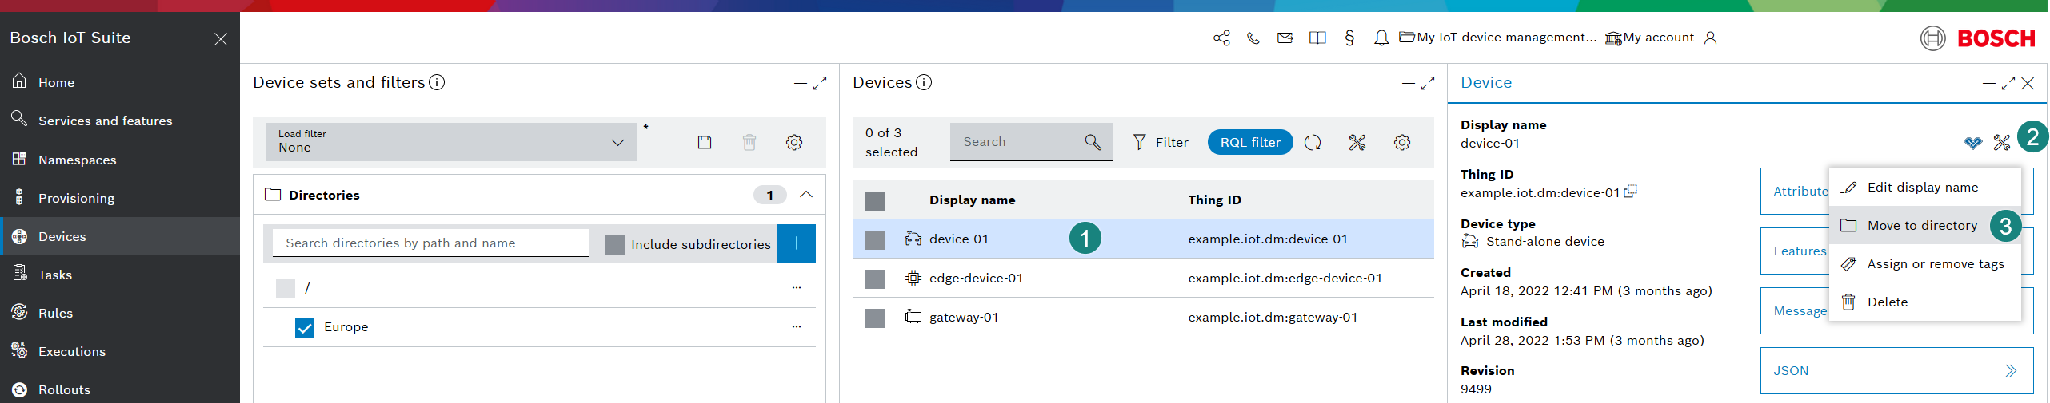Click the user profile icon
This screenshot has height=403, width=2050.
click(x=1711, y=38)
